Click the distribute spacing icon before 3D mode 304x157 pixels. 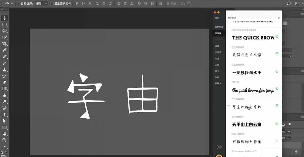(161, 3)
